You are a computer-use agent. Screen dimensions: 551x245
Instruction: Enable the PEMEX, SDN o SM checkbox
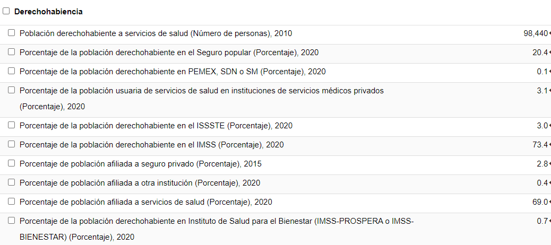coord(12,71)
